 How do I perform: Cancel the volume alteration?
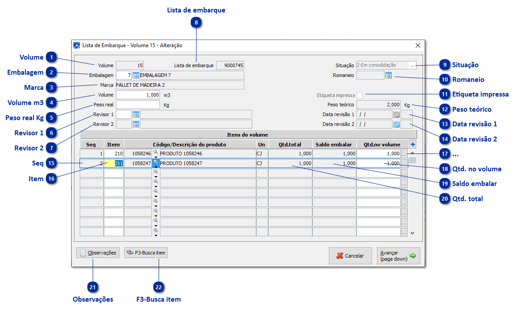coord(350,256)
